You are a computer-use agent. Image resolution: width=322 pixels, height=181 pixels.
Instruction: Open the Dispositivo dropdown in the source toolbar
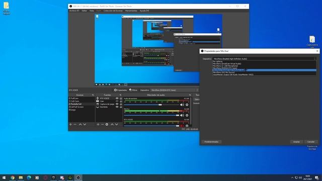point(175,90)
